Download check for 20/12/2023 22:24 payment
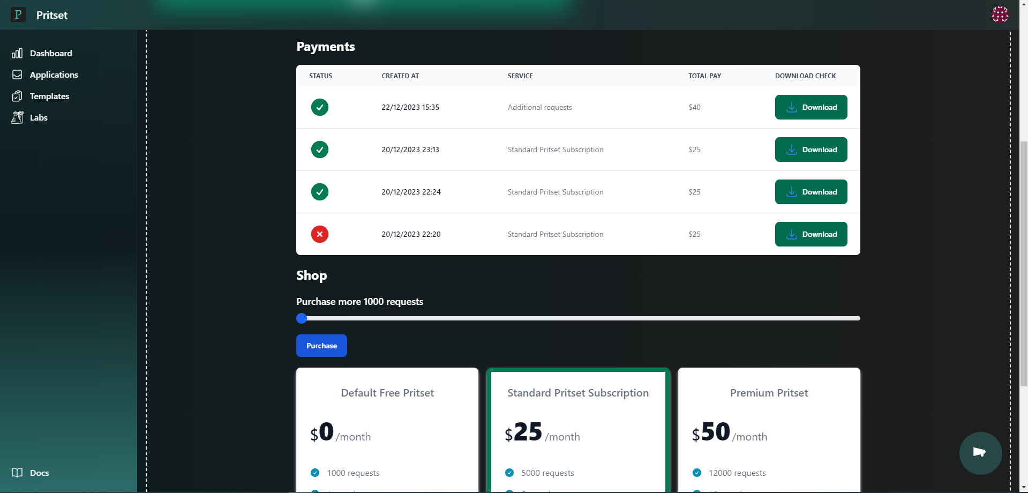 pos(811,192)
